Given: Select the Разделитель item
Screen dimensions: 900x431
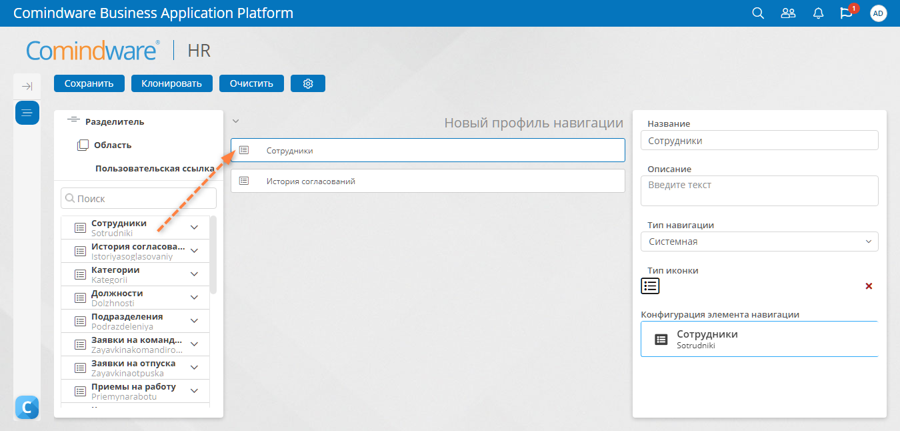Looking at the screenshot, I should (x=115, y=121).
